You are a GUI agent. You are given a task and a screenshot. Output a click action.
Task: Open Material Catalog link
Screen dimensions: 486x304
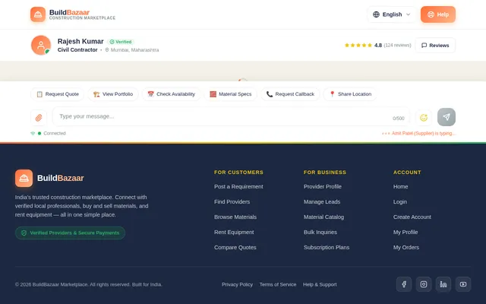323,217
